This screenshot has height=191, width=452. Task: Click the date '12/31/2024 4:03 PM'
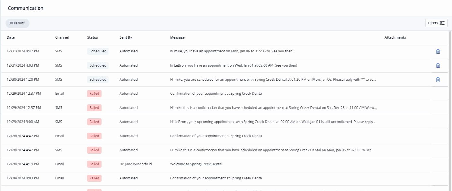23,65
